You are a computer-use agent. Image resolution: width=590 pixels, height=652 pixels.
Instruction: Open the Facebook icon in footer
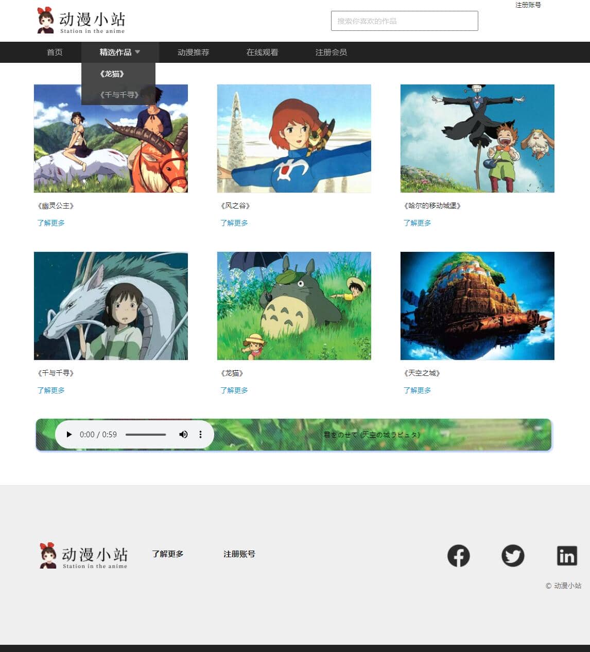click(x=458, y=556)
